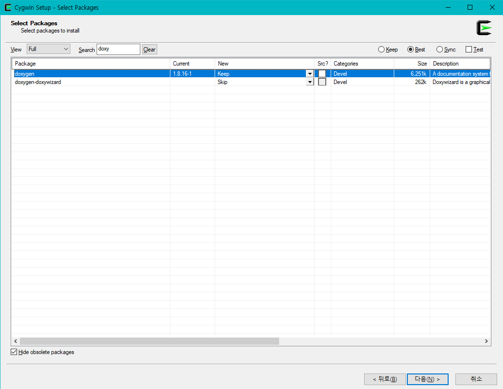Click the Size column header

pyautogui.click(x=412, y=64)
